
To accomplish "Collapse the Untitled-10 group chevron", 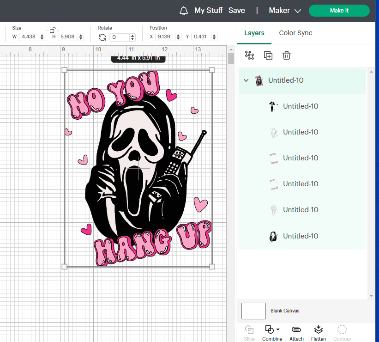I will pos(246,80).
